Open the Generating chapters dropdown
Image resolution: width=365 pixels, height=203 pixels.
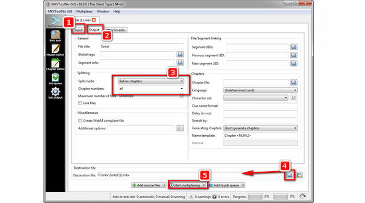[260, 128]
